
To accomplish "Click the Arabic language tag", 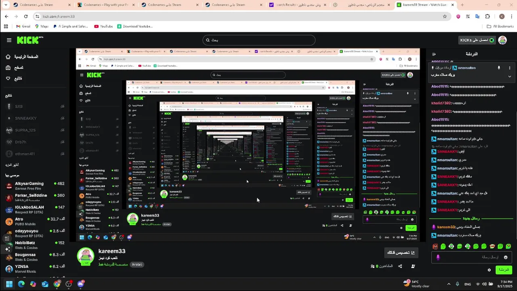I will coord(137,265).
